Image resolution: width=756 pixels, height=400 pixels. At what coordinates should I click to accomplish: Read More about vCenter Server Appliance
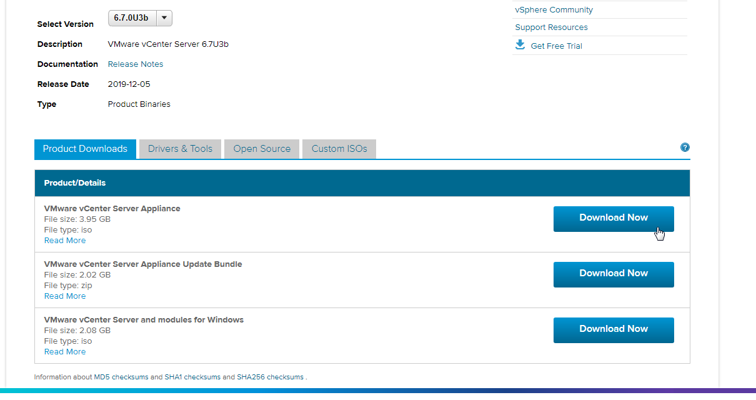(x=65, y=241)
